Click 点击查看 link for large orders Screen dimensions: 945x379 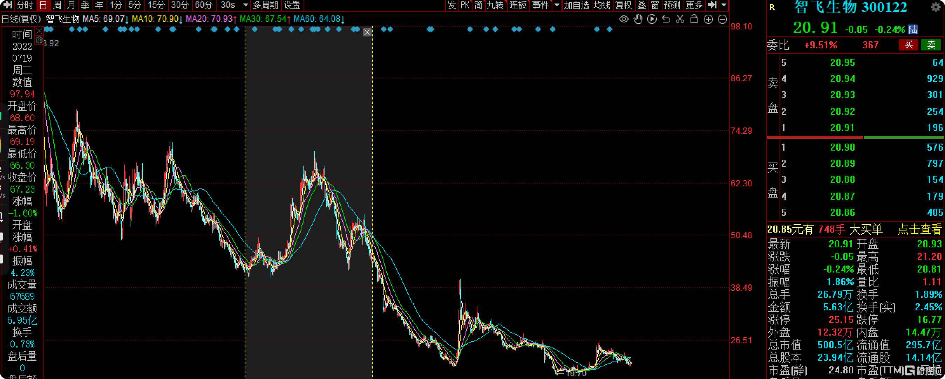(919, 229)
